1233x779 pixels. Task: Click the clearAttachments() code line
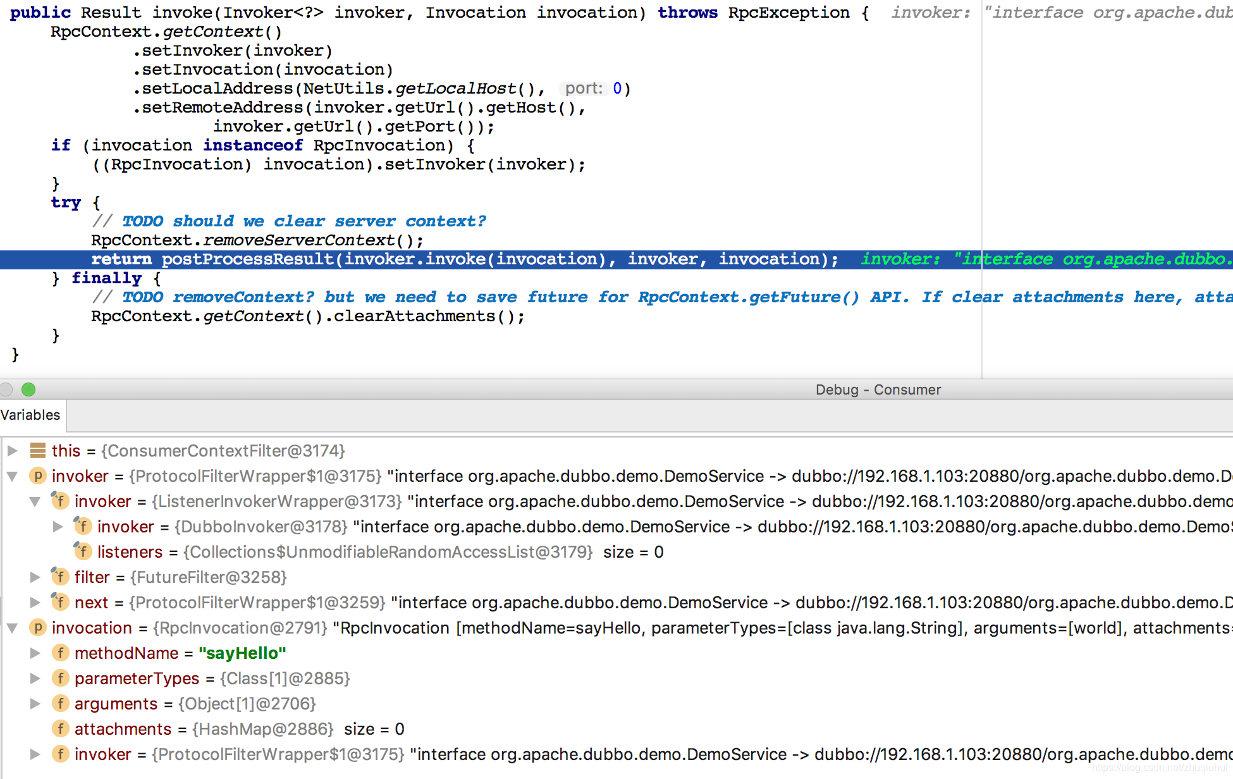pos(308,316)
